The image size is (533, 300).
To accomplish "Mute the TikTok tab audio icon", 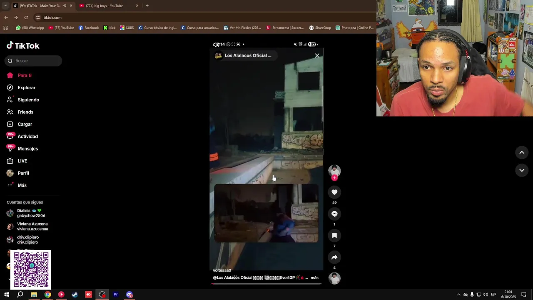I will point(64,6).
